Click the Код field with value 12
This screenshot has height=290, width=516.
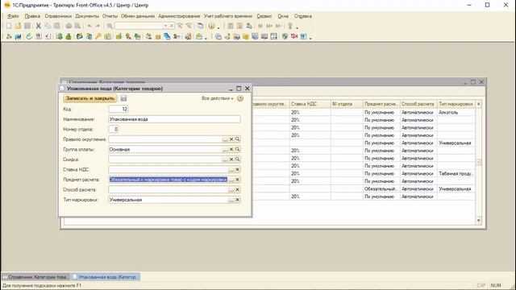coord(119,109)
